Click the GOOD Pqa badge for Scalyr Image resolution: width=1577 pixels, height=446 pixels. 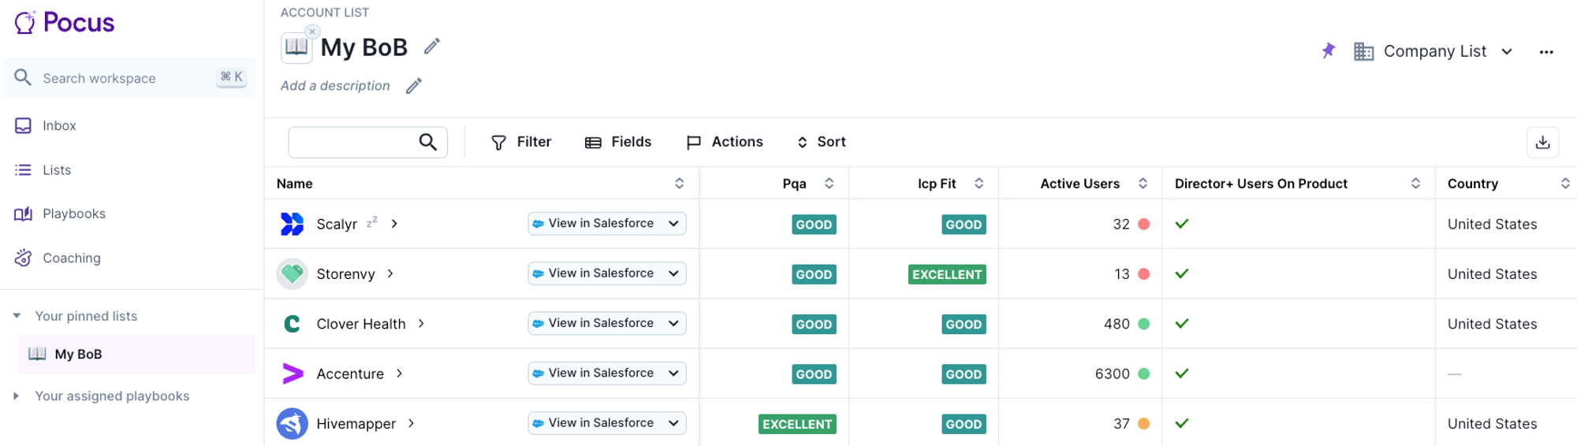coord(814,225)
